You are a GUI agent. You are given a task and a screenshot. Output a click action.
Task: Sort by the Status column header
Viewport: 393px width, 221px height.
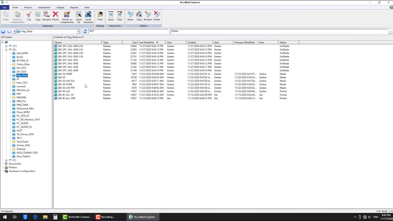coord(289,42)
